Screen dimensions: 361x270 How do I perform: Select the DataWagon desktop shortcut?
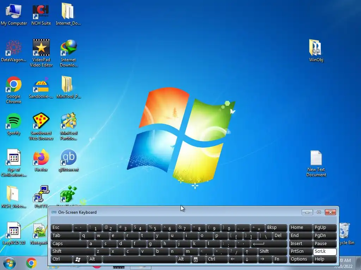tap(14, 51)
